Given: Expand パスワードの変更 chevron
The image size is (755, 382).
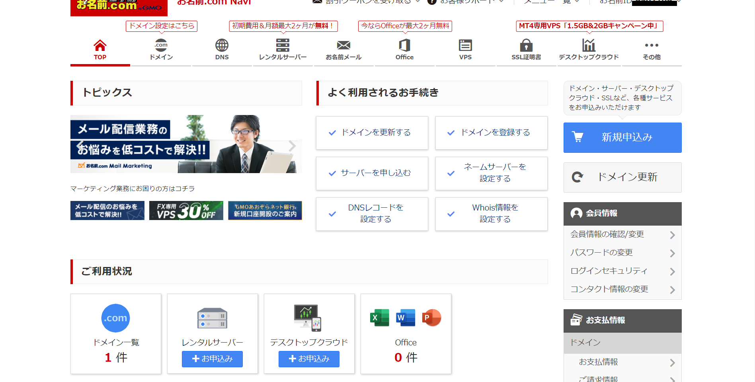Looking at the screenshot, I should point(672,253).
